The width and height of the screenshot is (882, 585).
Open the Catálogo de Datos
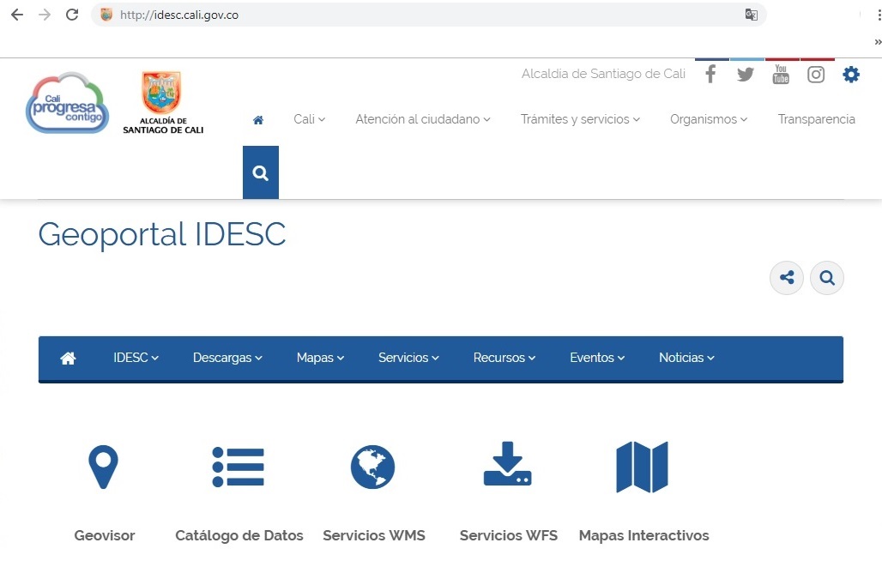tap(239, 467)
